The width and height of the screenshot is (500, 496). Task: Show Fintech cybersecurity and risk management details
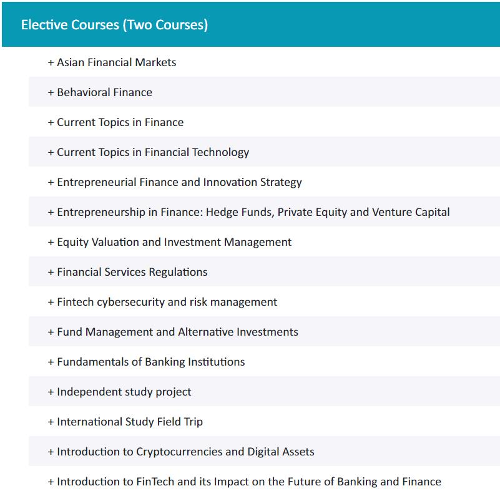[167, 302]
